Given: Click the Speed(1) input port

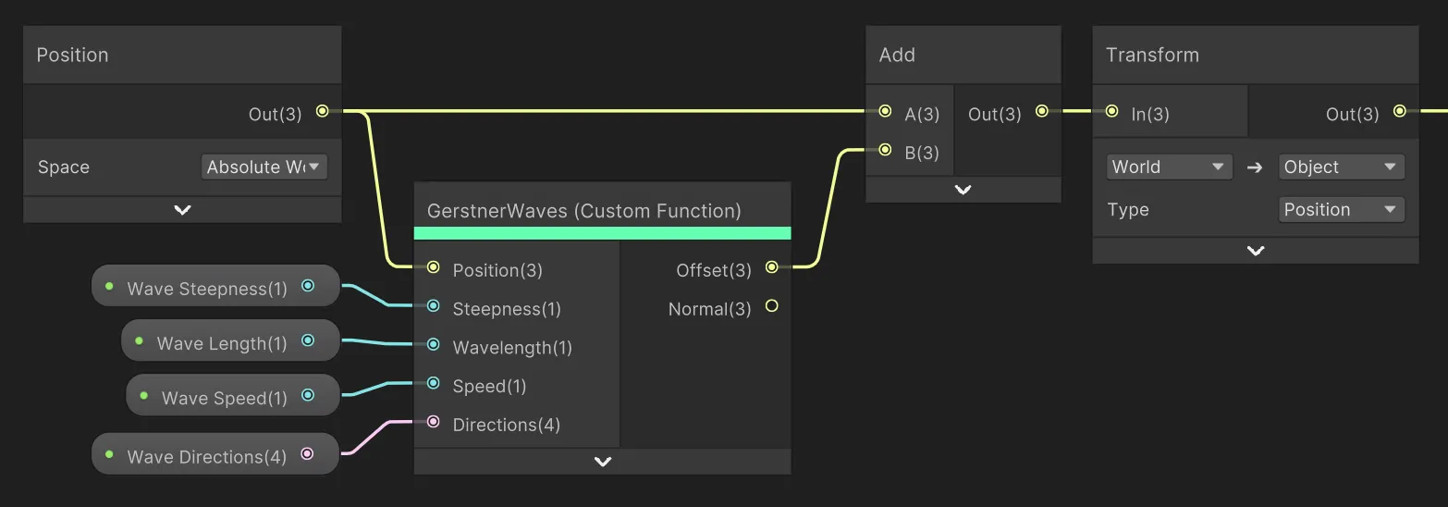Looking at the screenshot, I should coord(433,383).
